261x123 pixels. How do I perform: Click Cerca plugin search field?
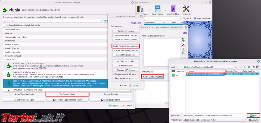pyautogui.click(x=51, y=21)
